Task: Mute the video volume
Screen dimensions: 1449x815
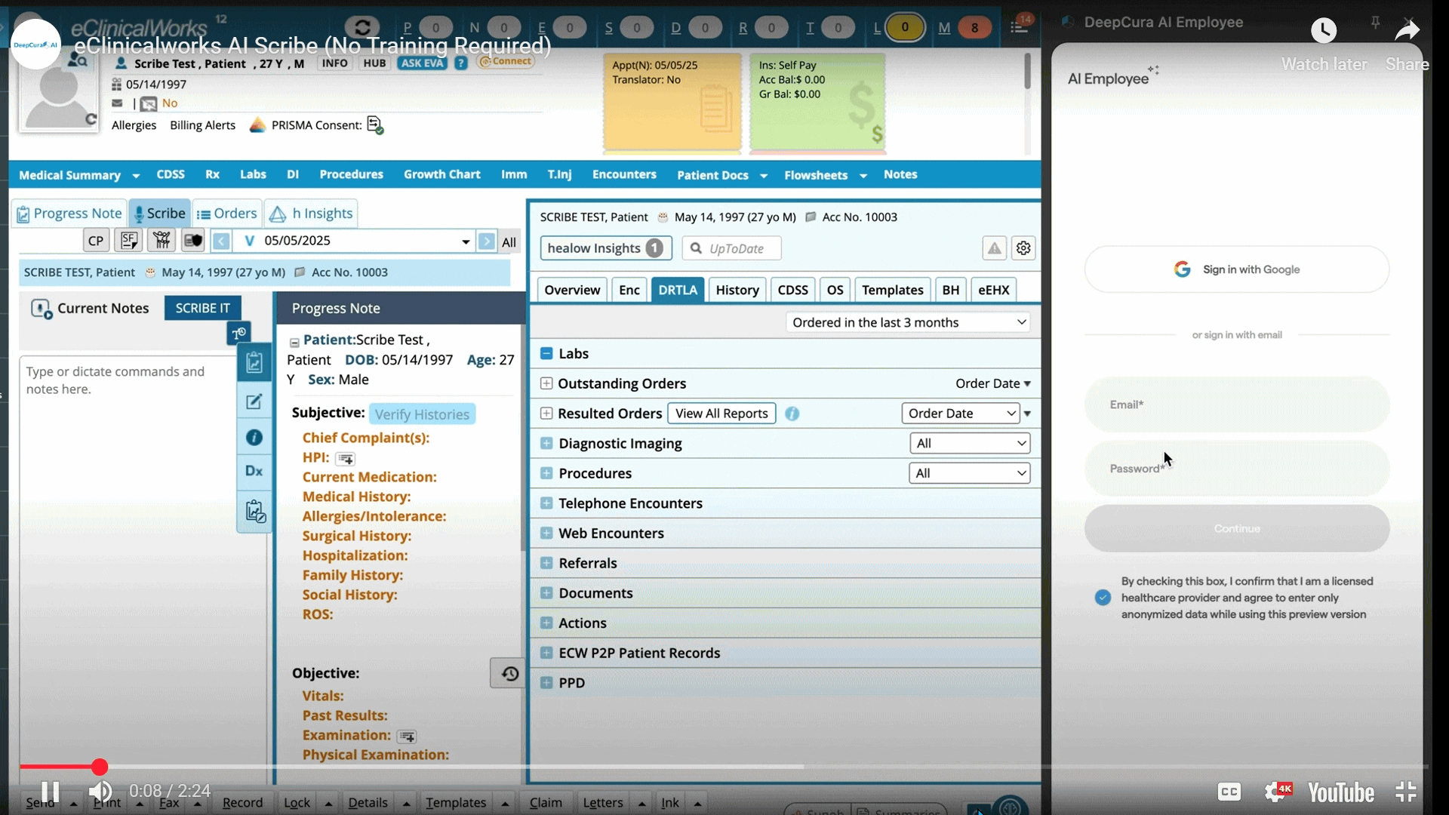Action: click(x=100, y=792)
